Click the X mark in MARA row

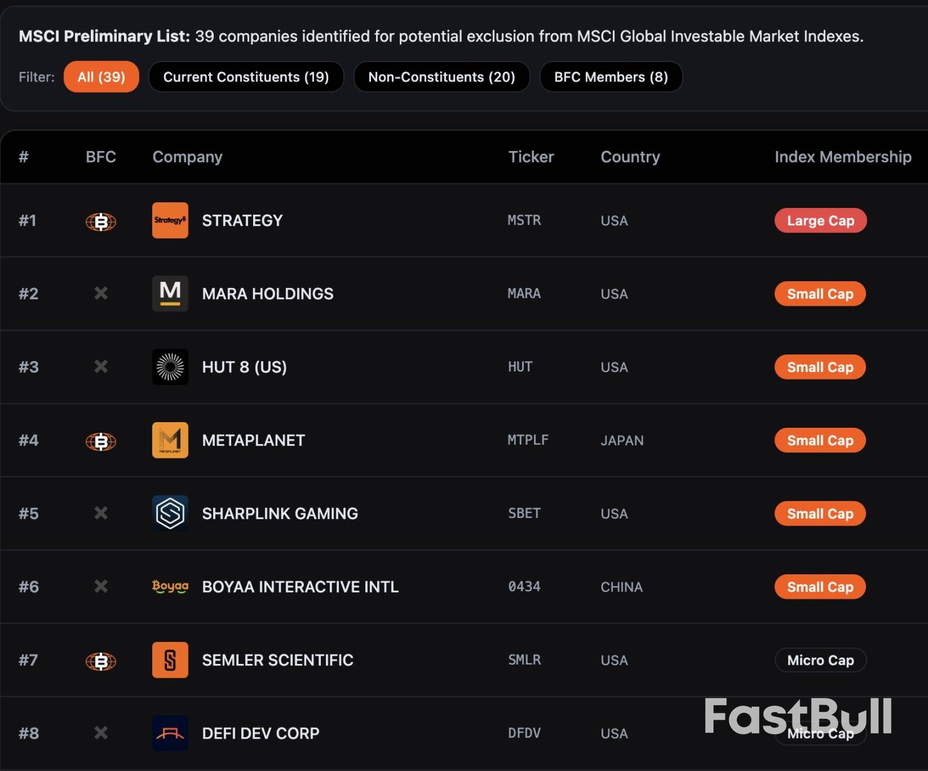tap(101, 293)
